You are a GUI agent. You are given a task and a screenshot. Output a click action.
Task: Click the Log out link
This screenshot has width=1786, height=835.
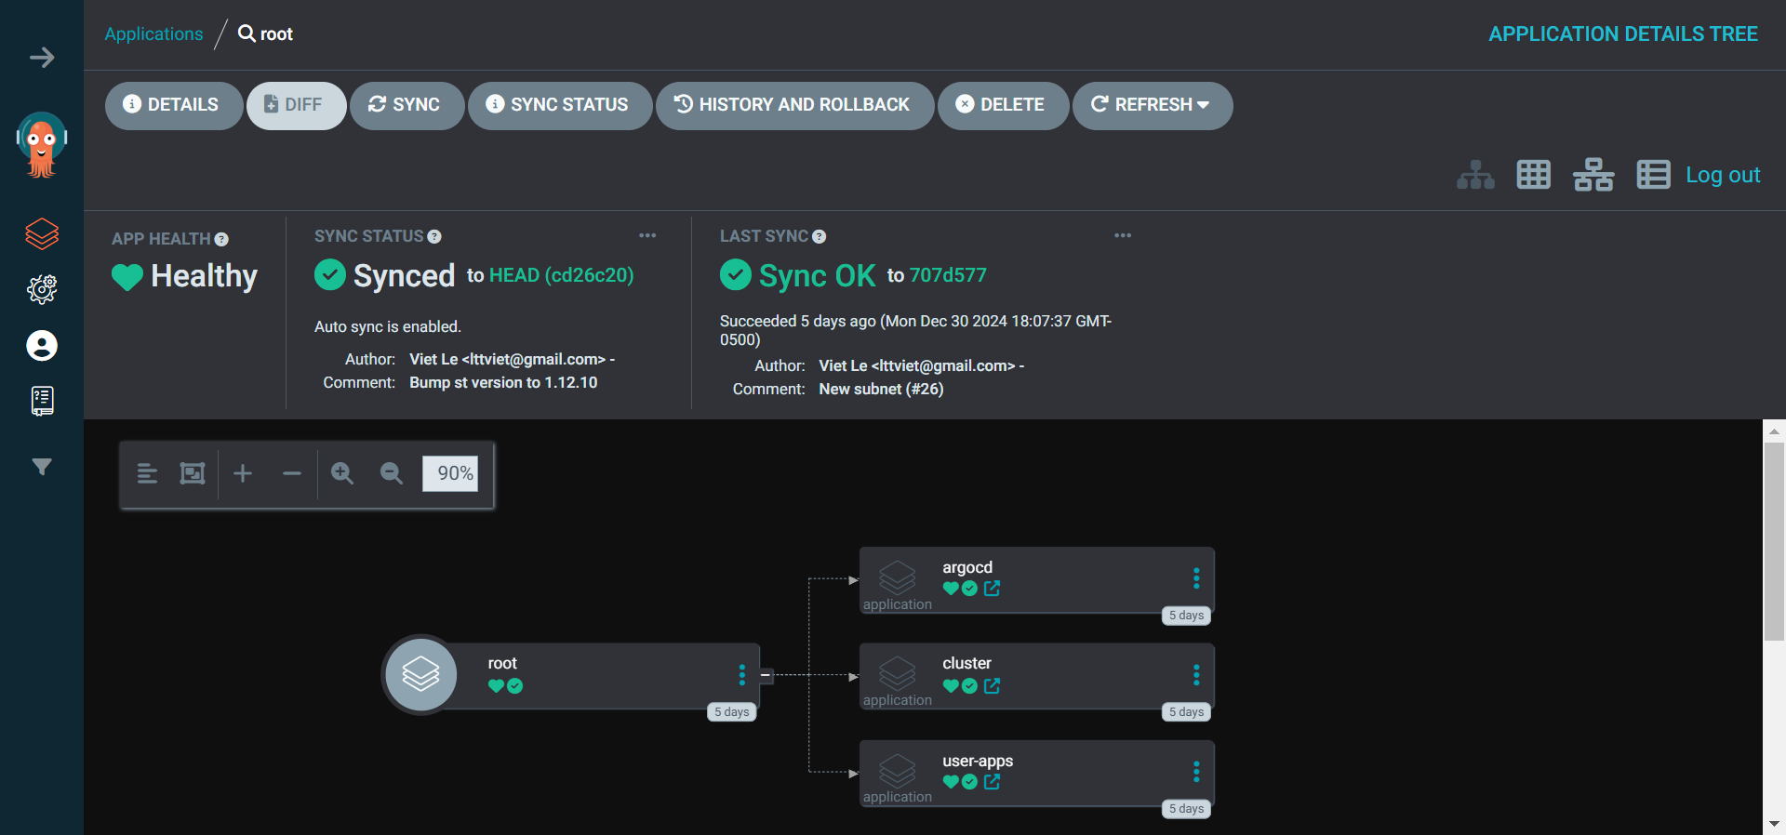(1723, 175)
